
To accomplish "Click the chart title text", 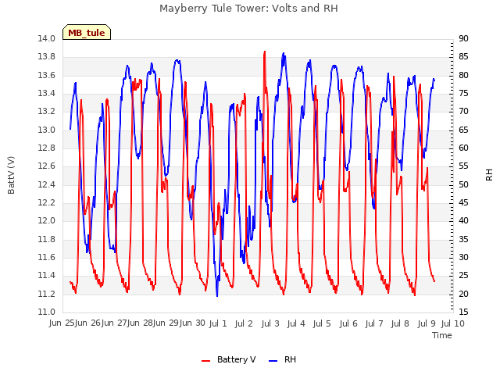I will [248, 9].
